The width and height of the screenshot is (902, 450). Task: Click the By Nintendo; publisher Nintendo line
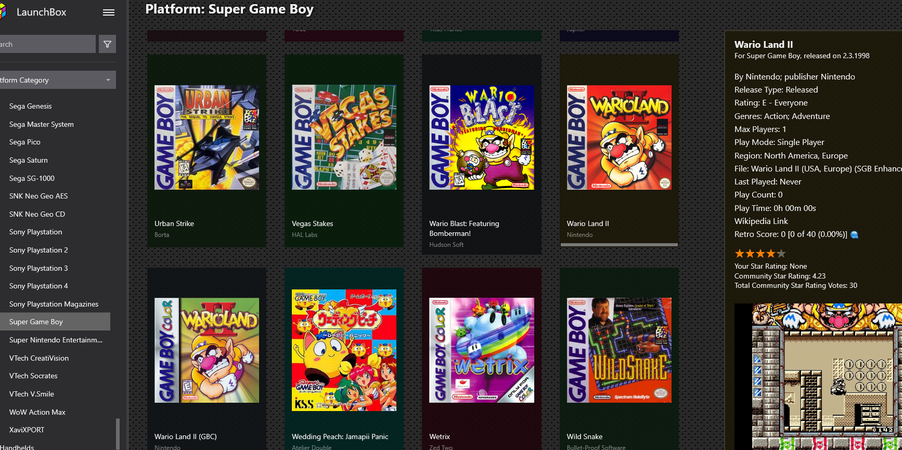click(794, 76)
